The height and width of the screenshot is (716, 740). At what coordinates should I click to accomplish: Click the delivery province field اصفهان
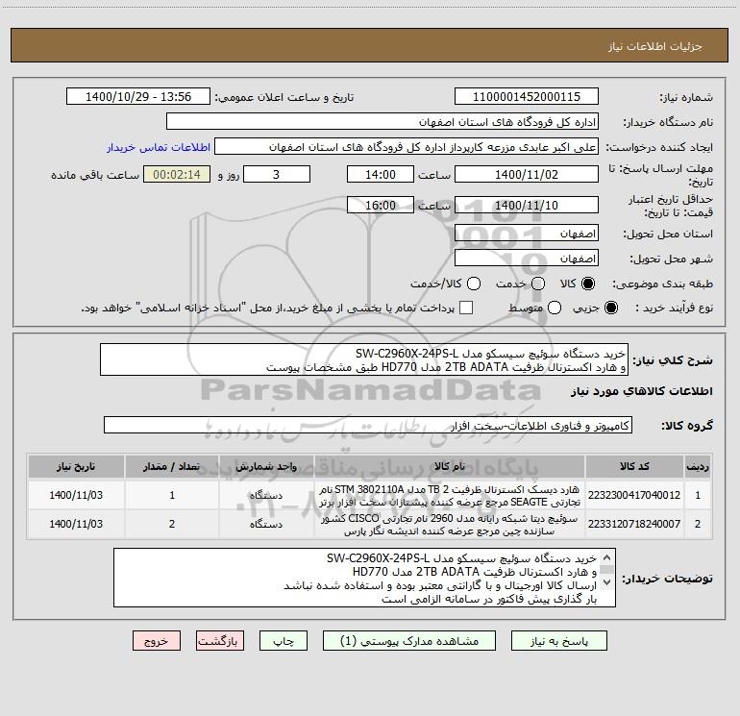527,234
